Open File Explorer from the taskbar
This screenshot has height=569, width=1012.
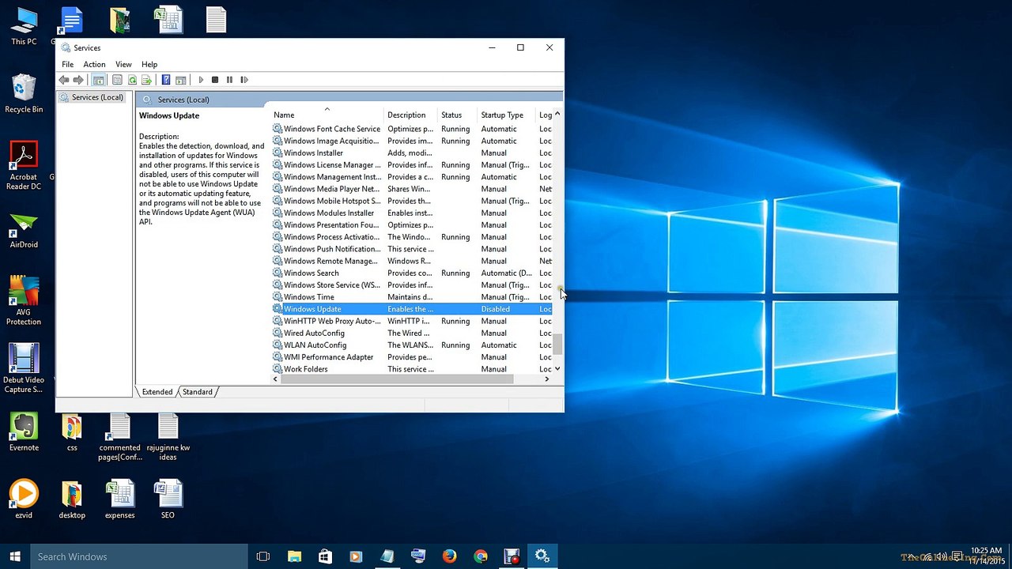(x=294, y=556)
